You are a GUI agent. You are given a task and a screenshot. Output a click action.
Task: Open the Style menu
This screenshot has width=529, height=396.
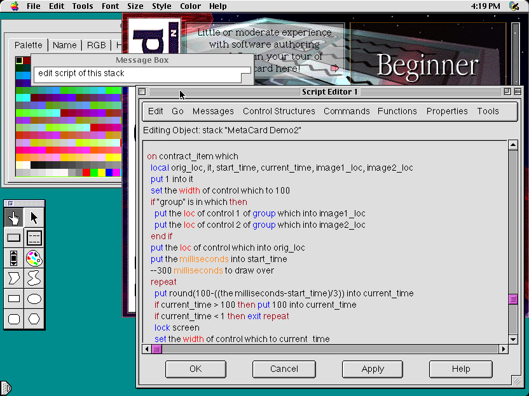(161, 6)
